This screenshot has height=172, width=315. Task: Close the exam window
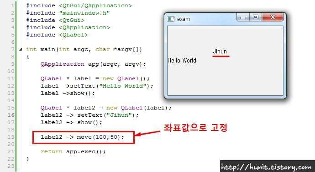click(x=273, y=17)
